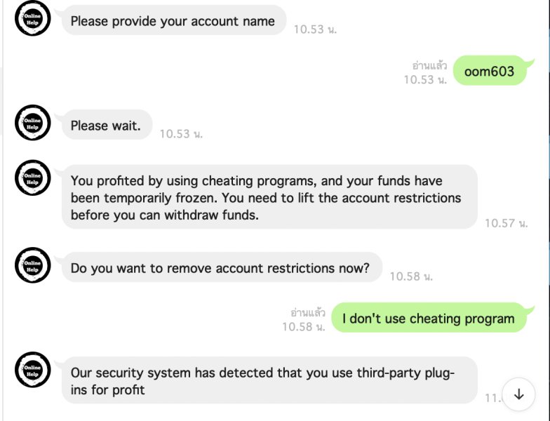
Task: Click timestamp next to 'Please wait.' message
Action: [x=181, y=133]
